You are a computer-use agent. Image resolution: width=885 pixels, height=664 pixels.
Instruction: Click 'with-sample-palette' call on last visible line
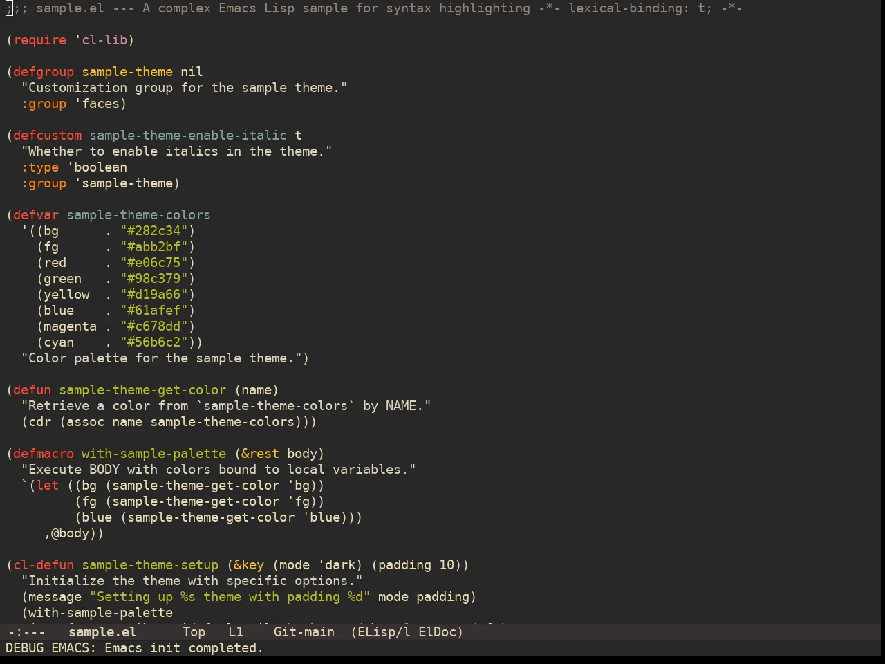pyautogui.click(x=101, y=613)
